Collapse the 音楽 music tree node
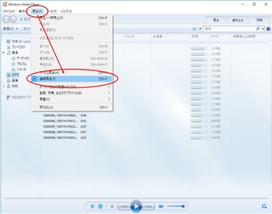 point(4,52)
